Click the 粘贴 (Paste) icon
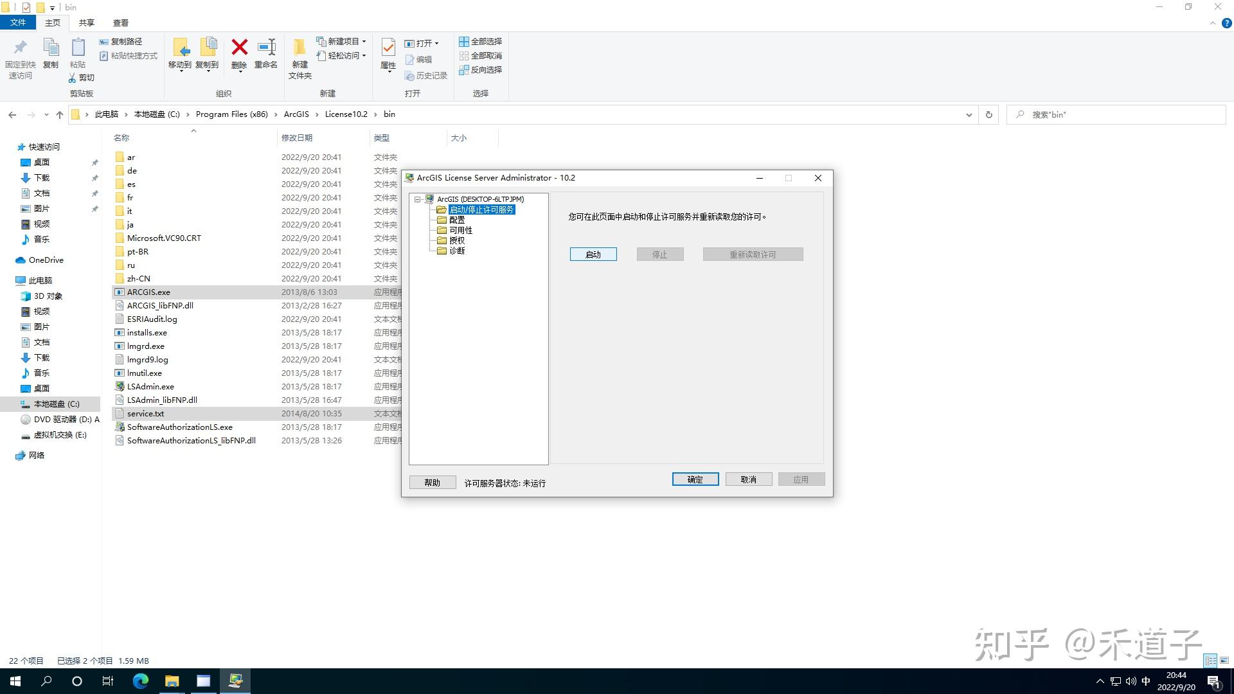The height and width of the screenshot is (694, 1234). click(78, 55)
